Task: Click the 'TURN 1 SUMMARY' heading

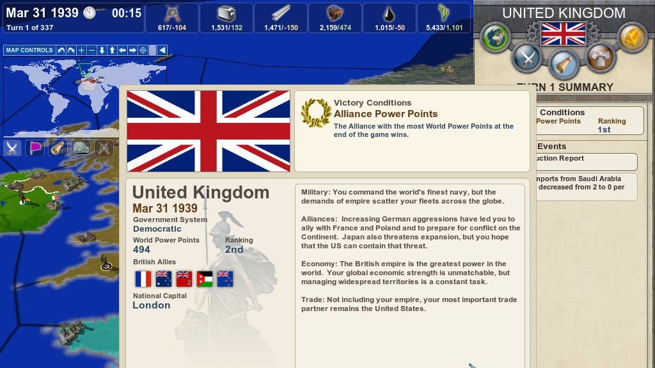Action: [565, 87]
